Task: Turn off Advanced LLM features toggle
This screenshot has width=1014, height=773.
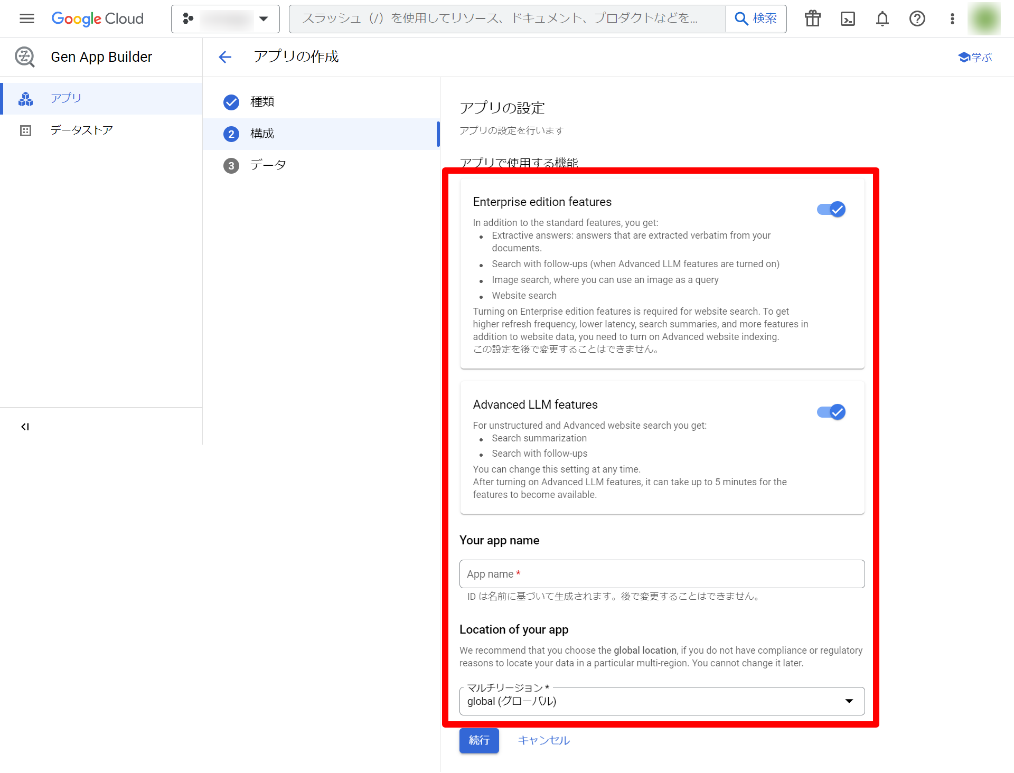Action: click(831, 412)
